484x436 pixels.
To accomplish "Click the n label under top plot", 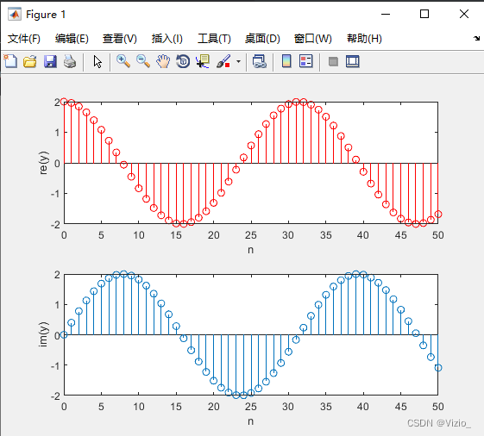I will point(250,250).
